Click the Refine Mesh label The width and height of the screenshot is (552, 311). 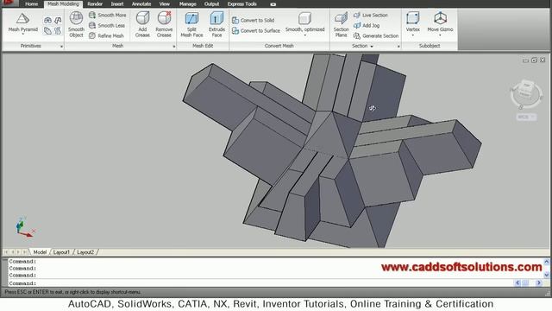tap(110, 35)
